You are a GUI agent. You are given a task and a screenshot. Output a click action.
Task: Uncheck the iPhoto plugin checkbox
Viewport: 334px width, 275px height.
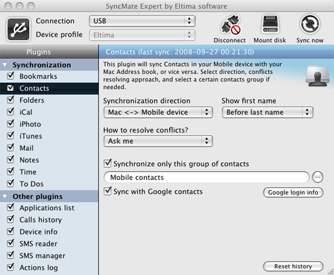click(x=10, y=124)
